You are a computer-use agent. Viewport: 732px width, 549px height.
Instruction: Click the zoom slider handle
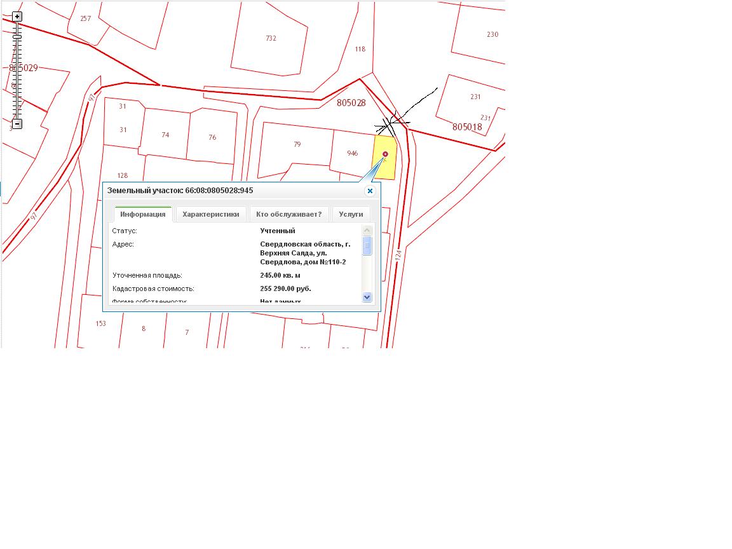17,37
